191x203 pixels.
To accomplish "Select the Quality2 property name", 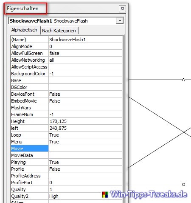I will pos(30,196).
